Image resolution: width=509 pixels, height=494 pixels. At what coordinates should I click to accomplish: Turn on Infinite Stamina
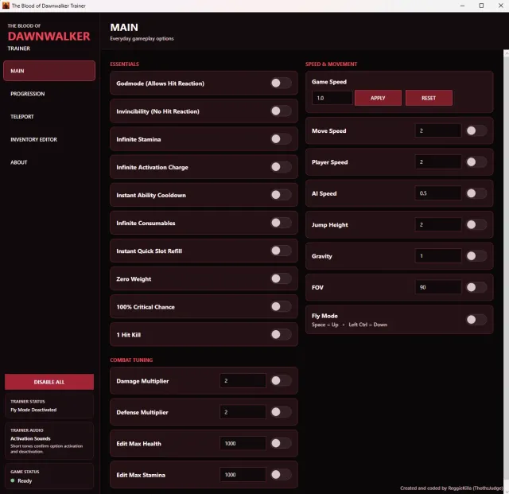(281, 139)
